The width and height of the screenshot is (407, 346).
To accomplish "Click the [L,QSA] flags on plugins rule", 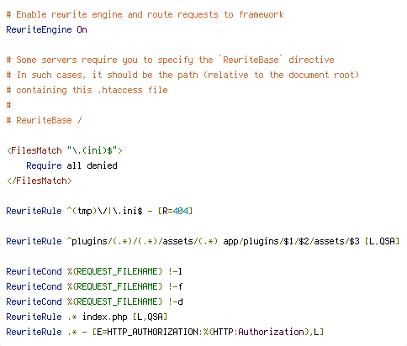I will click(383, 241).
